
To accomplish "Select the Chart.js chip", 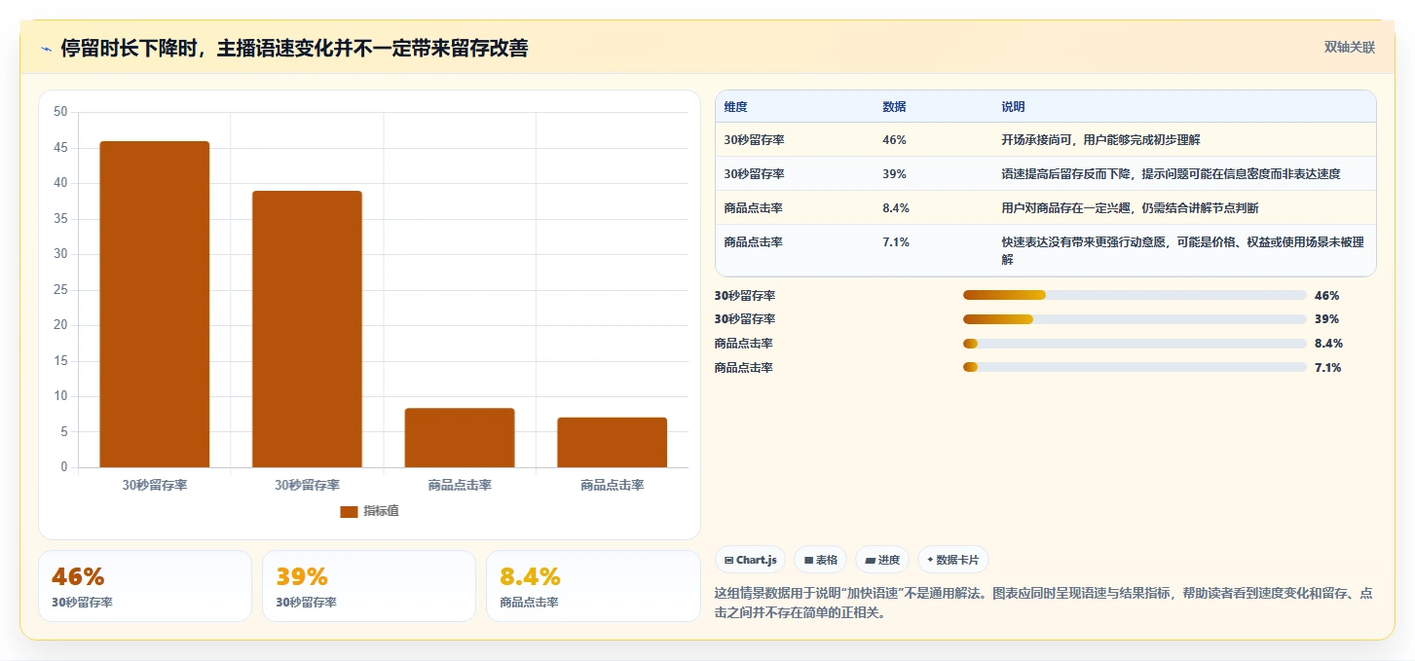I will [x=750, y=560].
